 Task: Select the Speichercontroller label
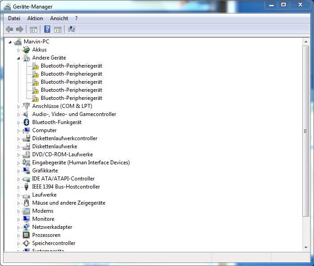click(54, 243)
